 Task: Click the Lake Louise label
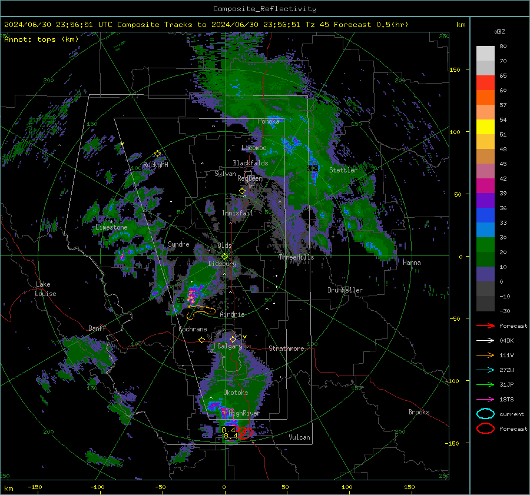tap(45, 289)
